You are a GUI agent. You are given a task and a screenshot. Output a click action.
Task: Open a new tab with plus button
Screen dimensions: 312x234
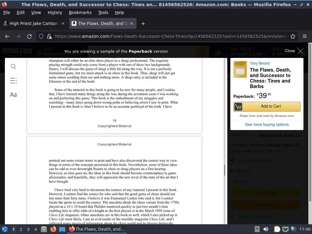pos(143,24)
